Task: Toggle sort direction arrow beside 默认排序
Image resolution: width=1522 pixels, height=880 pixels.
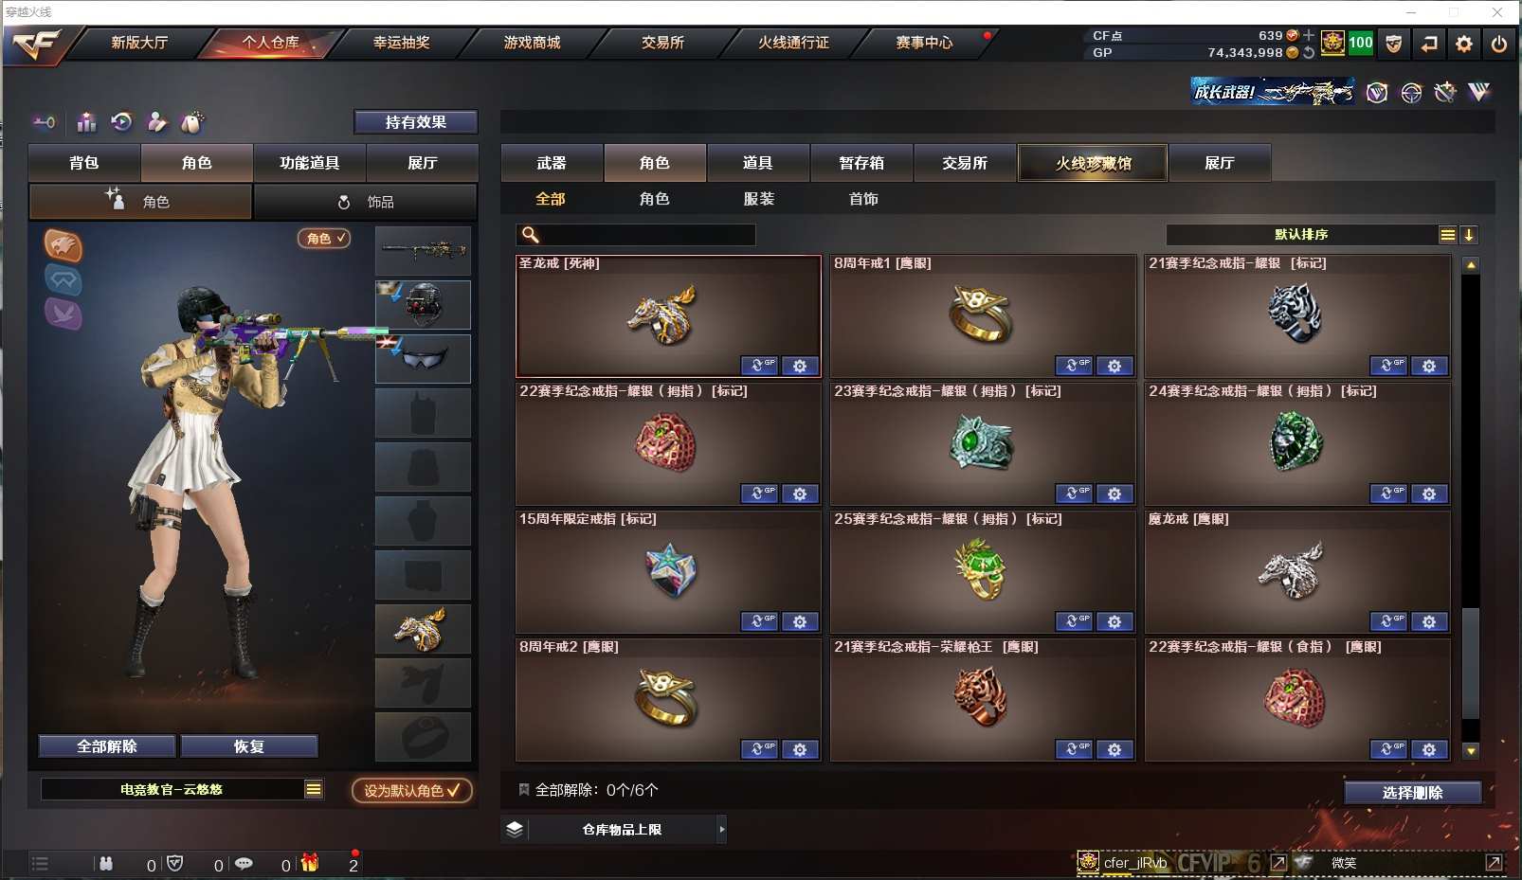Action: point(1469,235)
